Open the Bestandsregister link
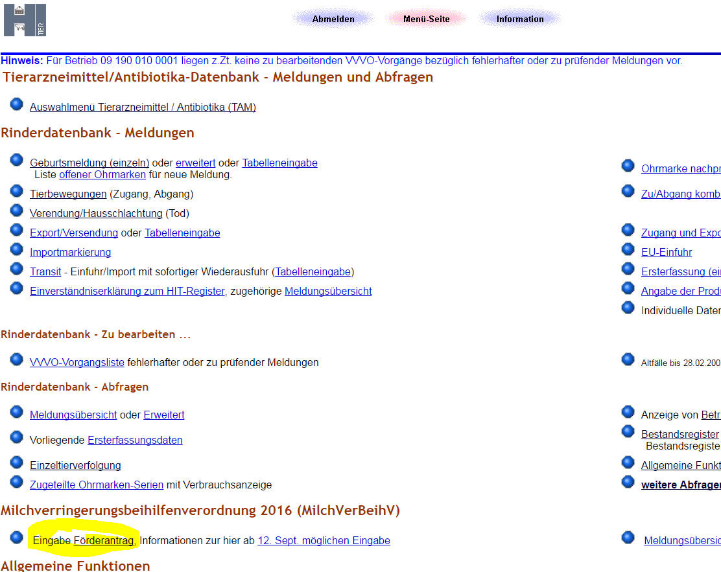721x572 pixels. (680, 434)
